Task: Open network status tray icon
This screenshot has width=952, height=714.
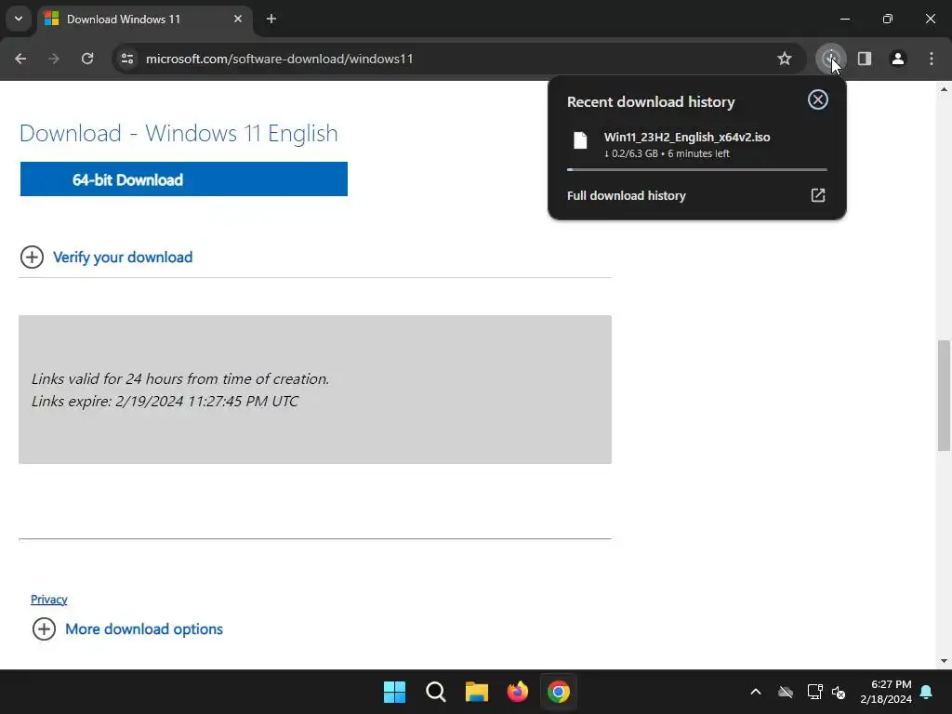Action: 814,692
